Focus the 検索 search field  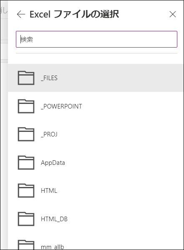[x=96, y=39]
